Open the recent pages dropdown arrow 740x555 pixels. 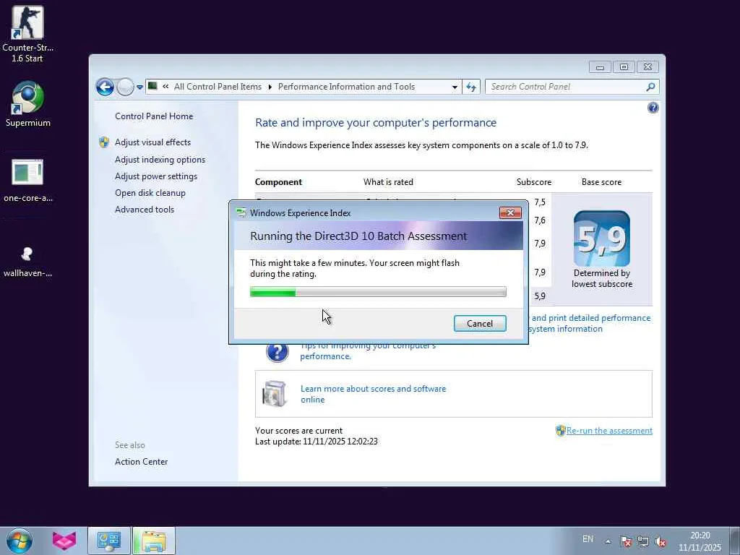click(x=139, y=87)
